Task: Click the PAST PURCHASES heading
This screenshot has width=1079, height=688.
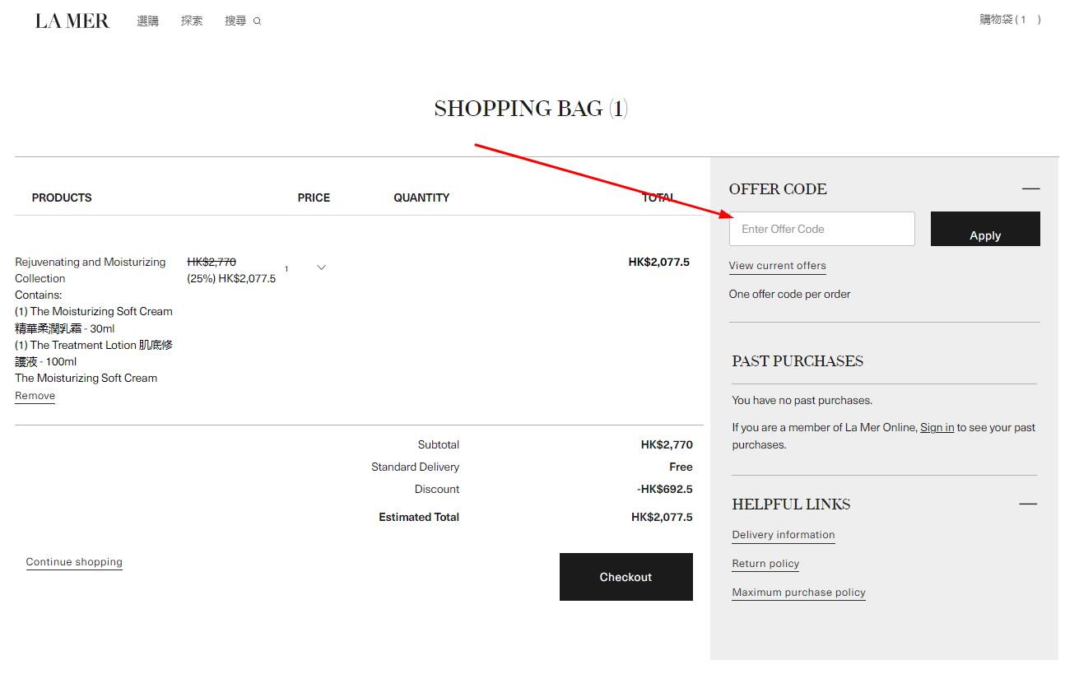Action: 798,361
